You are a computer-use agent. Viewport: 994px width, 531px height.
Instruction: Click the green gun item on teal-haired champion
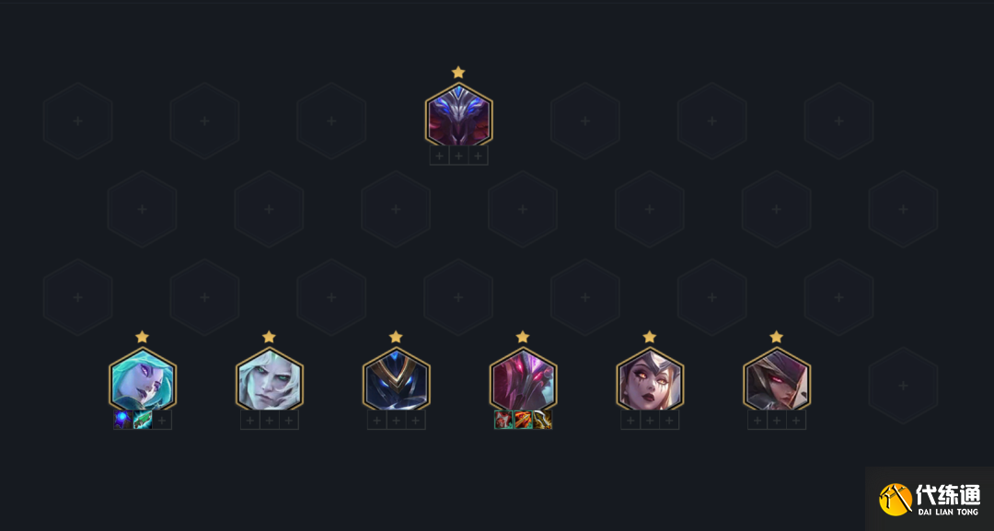pyautogui.click(x=143, y=420)
